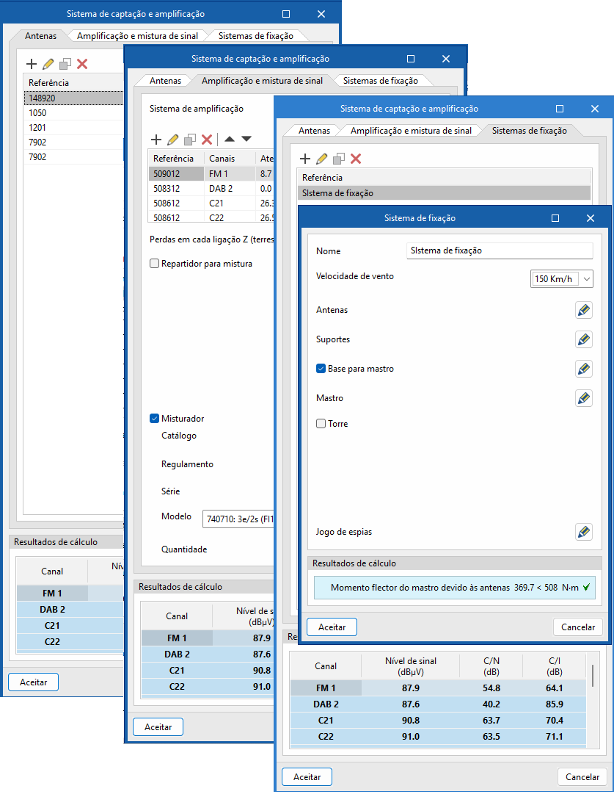Click C/N value 40.2 for DAB 2

[x=491, y=704]
